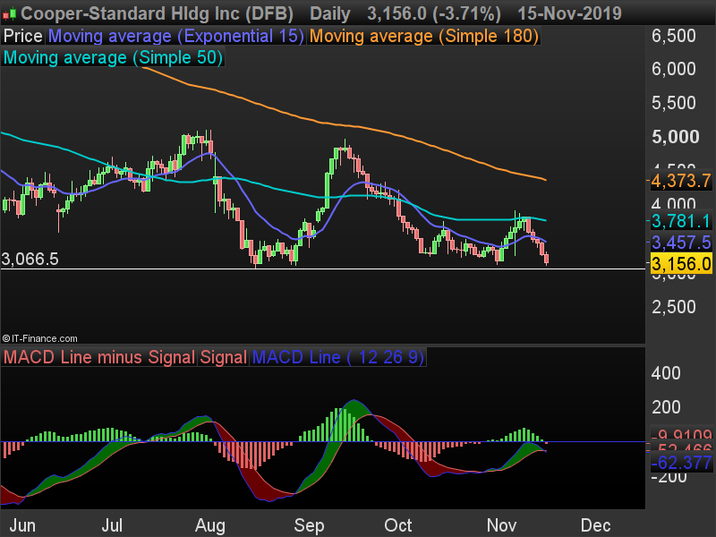Image resolution: width=716 pixels, height=537 pixels.
Task: Click the 5,500 price axis label
Action: coord(674,103)
